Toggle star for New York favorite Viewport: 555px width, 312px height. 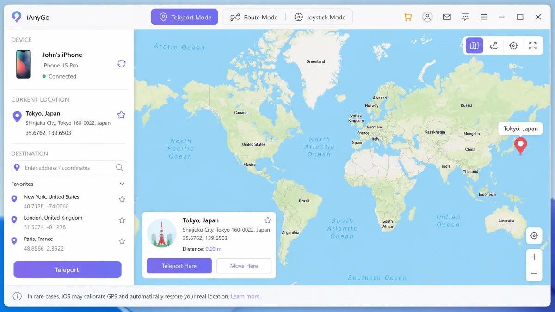pos(122,199)
